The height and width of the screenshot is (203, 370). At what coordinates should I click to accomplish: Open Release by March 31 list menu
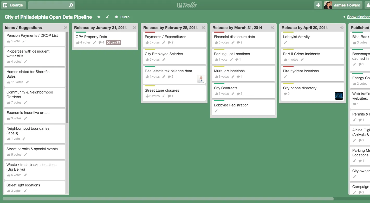point(273,27)
